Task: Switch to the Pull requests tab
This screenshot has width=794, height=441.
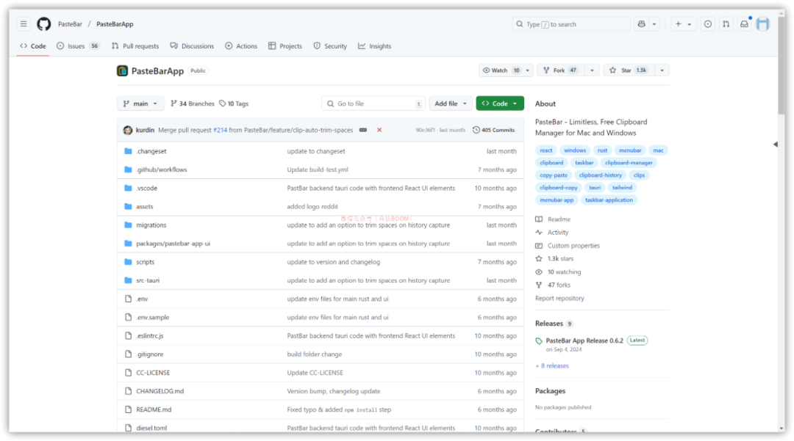Action: 135,46
